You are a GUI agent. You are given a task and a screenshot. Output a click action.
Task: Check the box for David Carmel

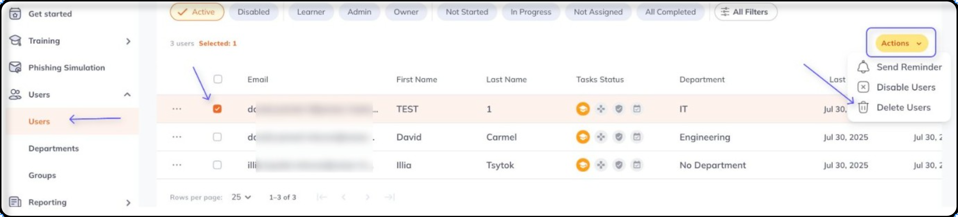pyautogui.click(x=217, y=137)
